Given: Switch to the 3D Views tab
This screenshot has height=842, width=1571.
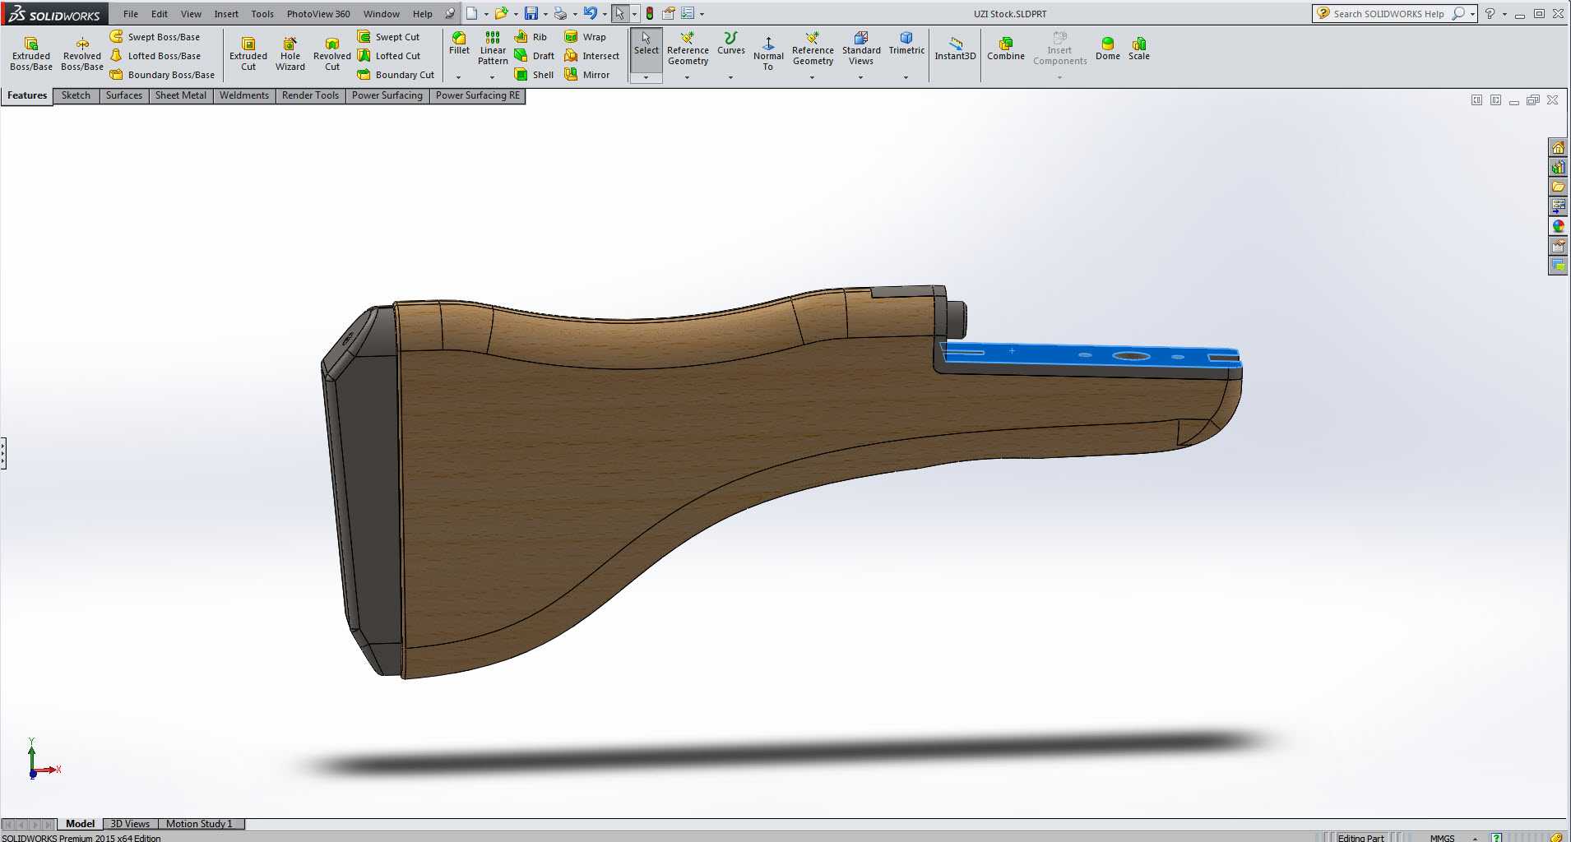Looking at the screenshot, I should click(130, 824).
